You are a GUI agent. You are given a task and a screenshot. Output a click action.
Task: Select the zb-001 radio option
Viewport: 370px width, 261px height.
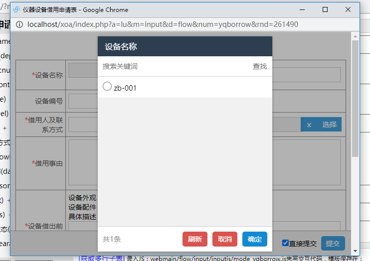click(x=107, y=87)
